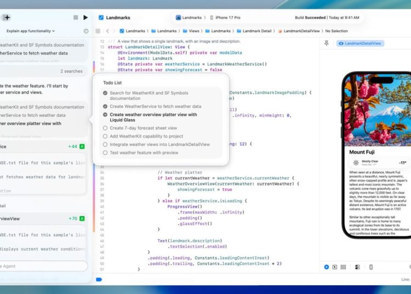Toggle 'Test weather feature with preview' todo
The image size is (411, 294).
coord(105,152)
